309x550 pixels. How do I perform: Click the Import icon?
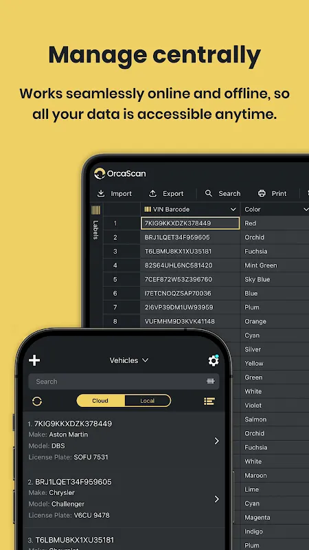click(101, 194)
